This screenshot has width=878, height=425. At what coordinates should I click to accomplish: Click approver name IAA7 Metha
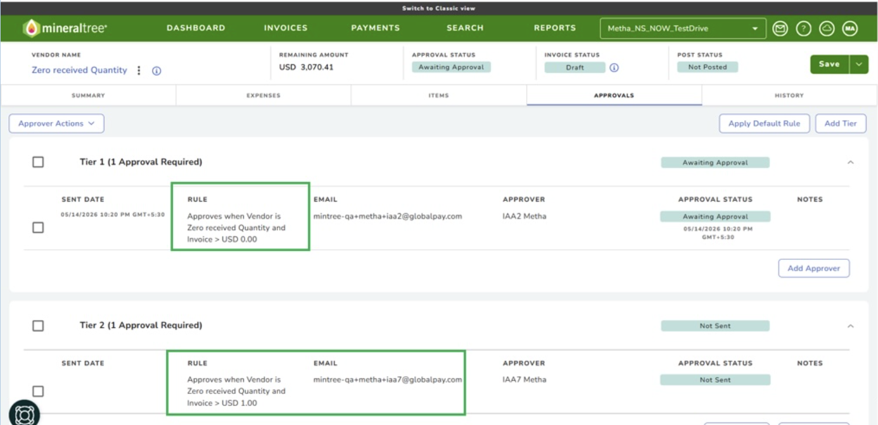tap(525, 379)
